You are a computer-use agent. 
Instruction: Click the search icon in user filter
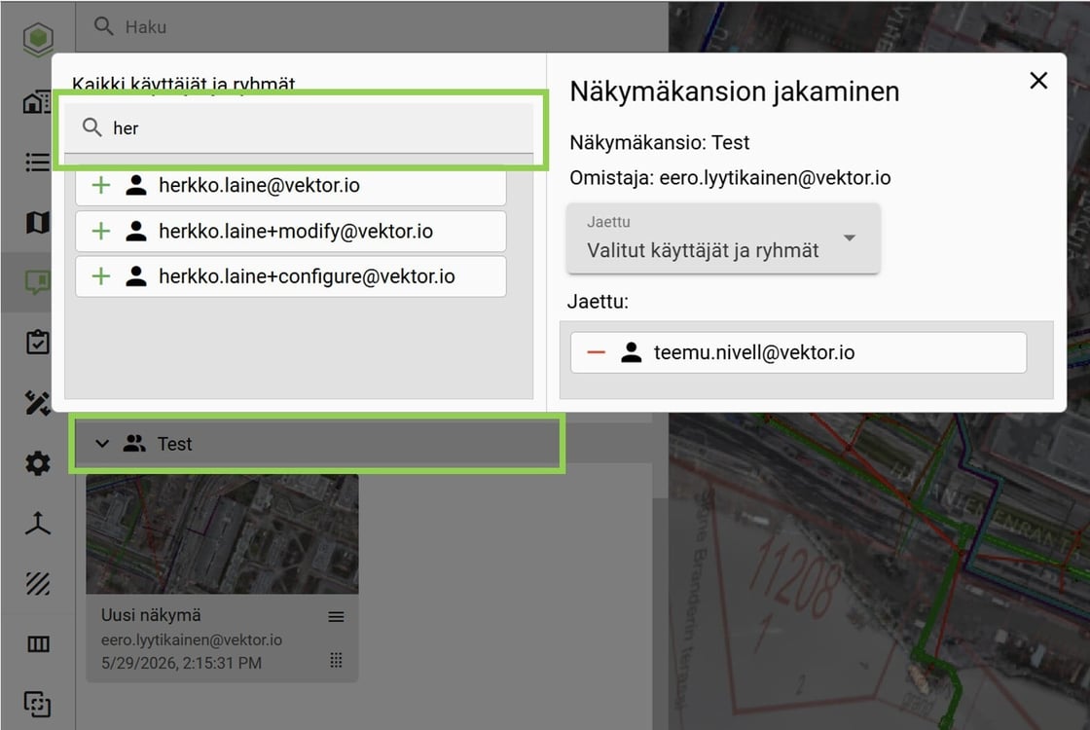pyautogui.click(x=91, y=128)
